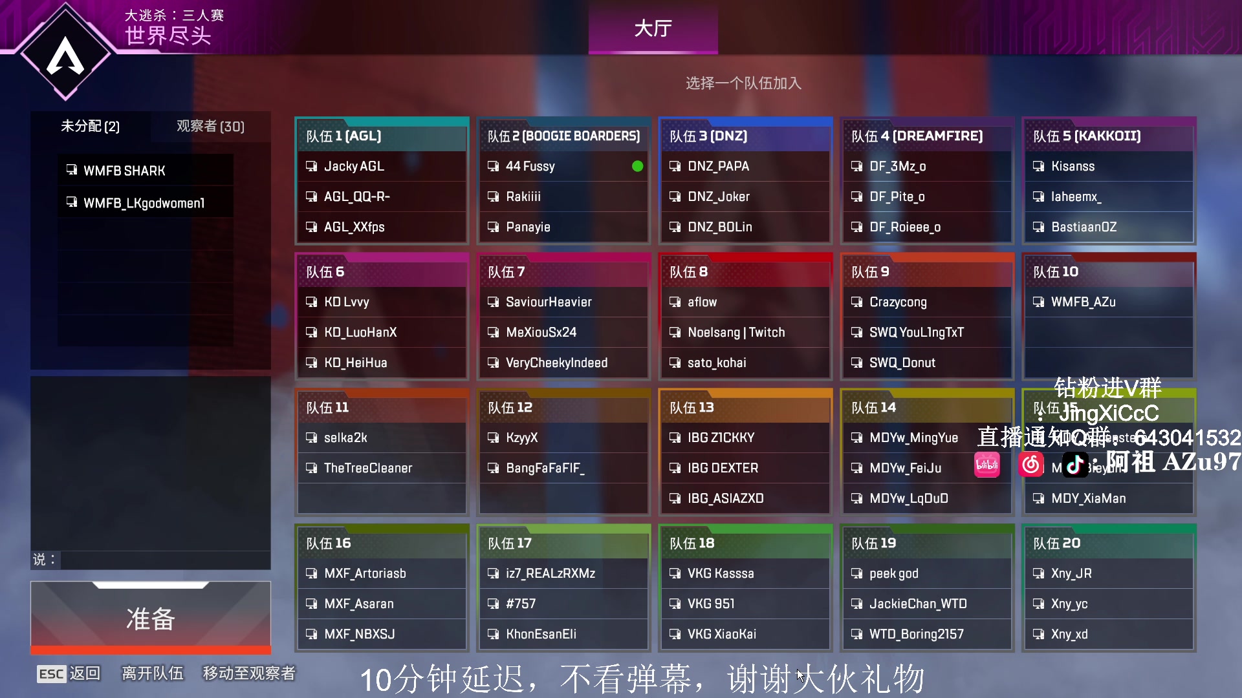This screenshot has width=1242, height=698.
Task: Join the empty slot in 队伍 10
Action: 1108,332
